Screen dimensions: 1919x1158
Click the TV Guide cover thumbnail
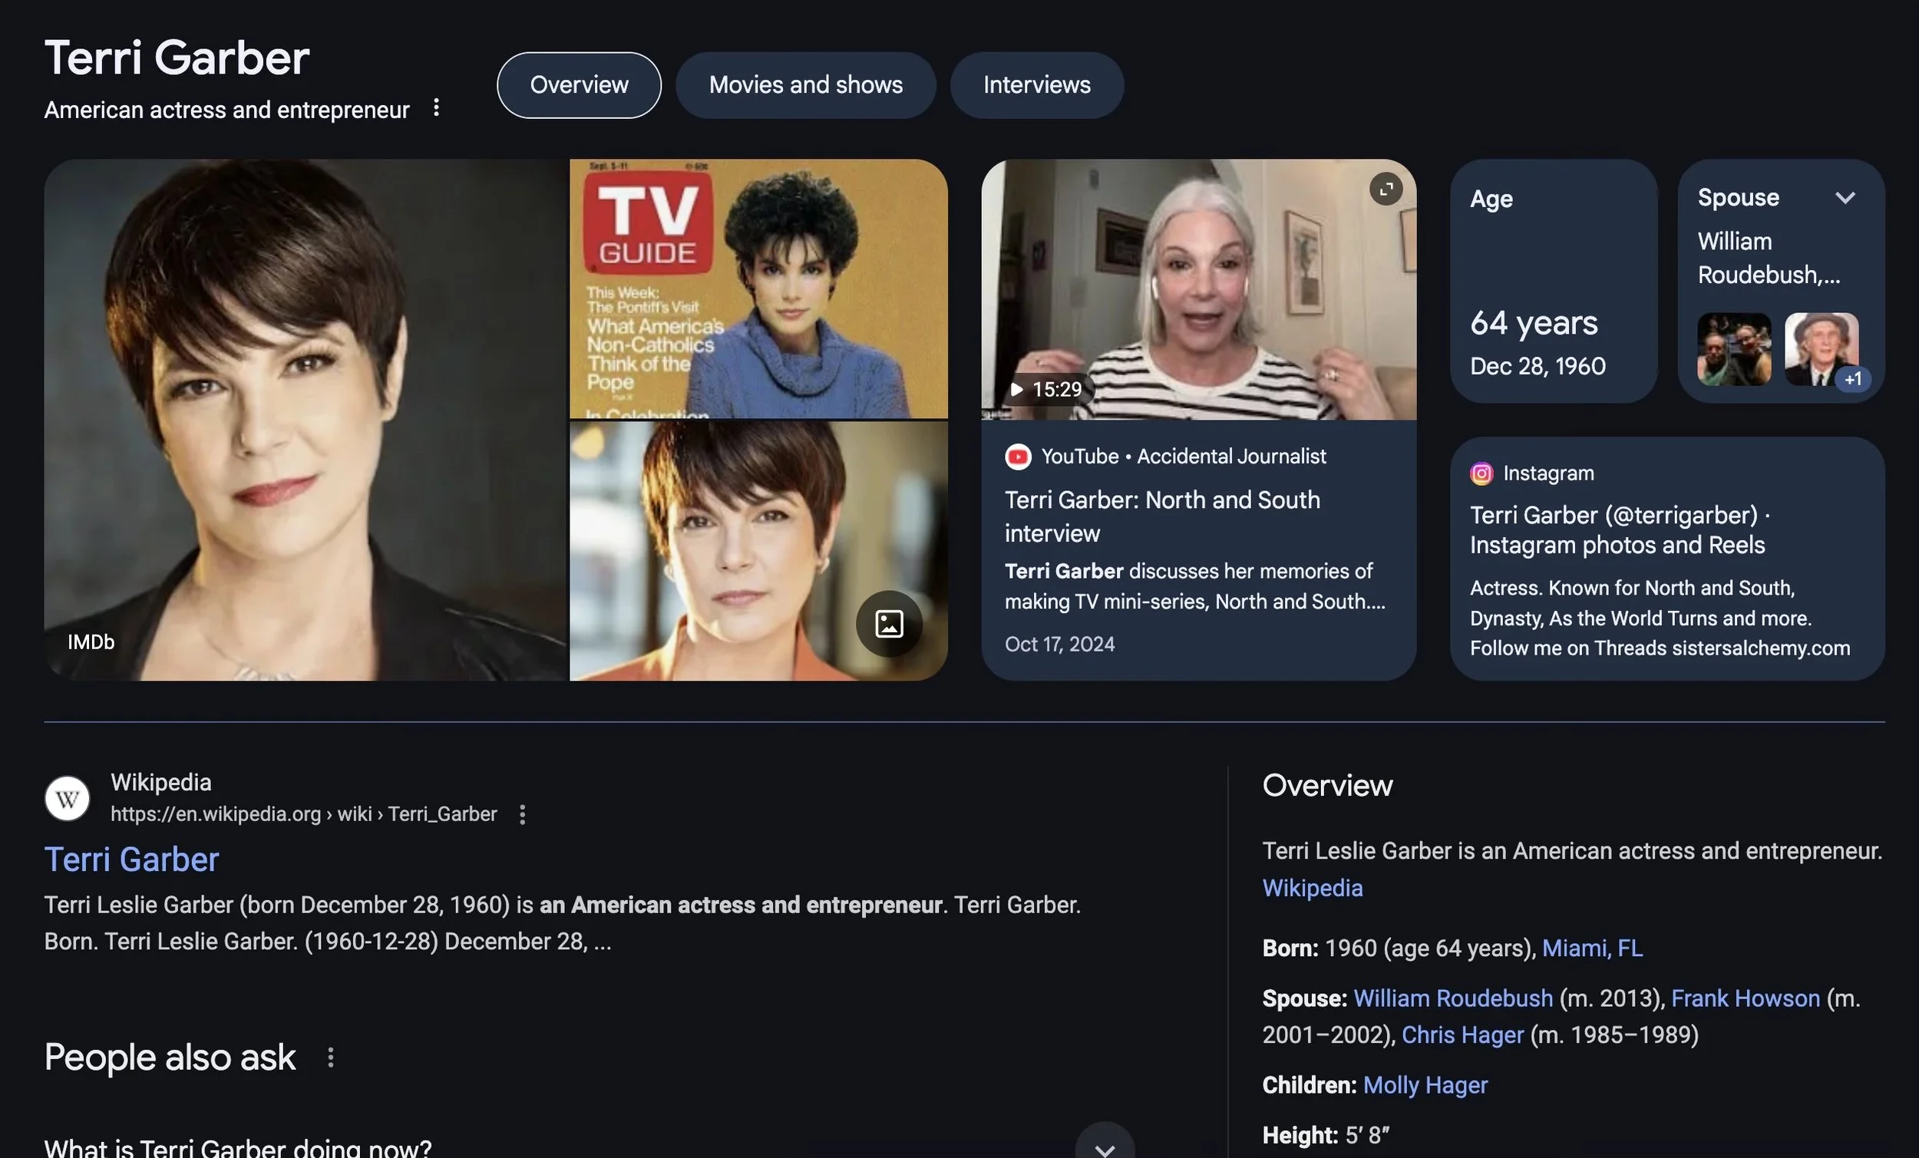pos(758,288)
